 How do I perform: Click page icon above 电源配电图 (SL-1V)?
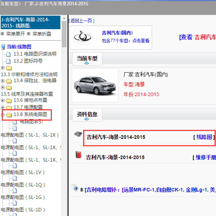pos(15,165)
